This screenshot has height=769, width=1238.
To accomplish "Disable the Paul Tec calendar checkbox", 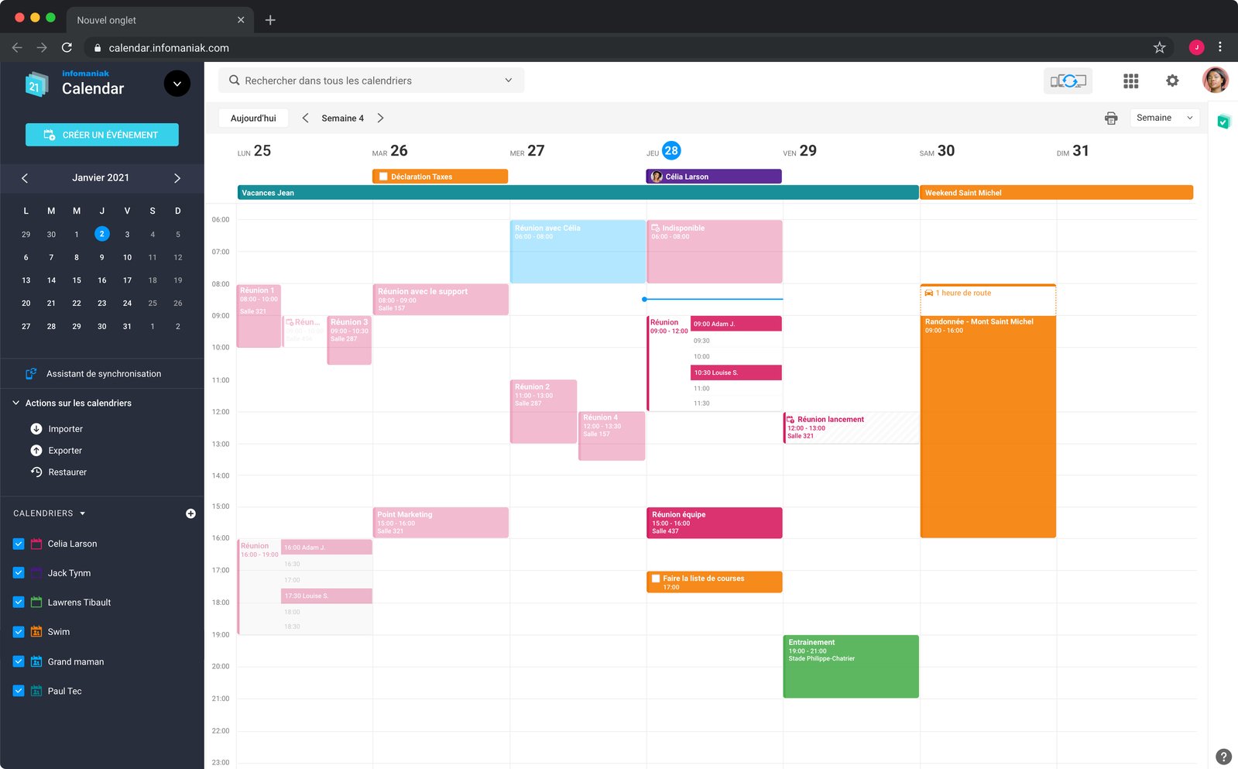I will (x=19, y=691).
